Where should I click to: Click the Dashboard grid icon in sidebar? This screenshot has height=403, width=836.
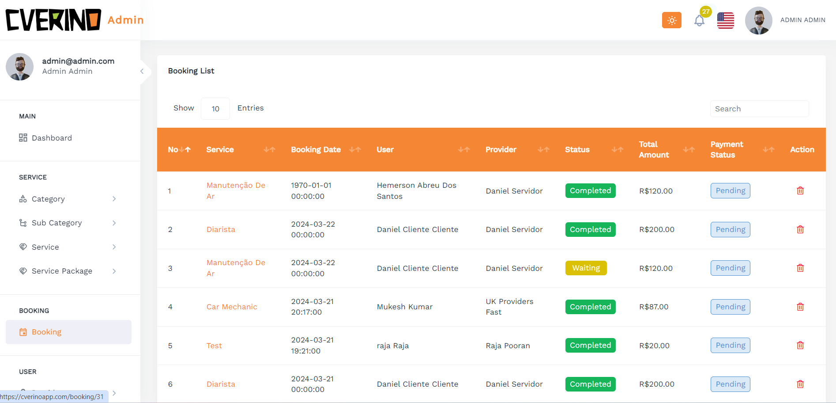click(x=23, y=138)
